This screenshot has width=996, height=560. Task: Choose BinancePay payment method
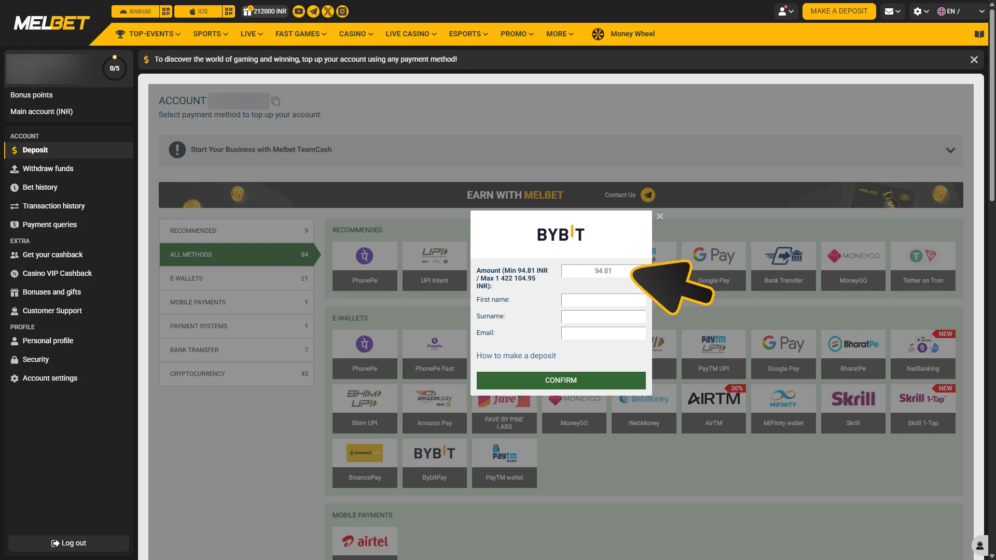pyautogui.click(x=365, y=463)
